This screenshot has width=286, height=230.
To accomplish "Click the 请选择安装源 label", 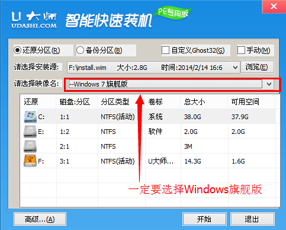I will (37, 67).
